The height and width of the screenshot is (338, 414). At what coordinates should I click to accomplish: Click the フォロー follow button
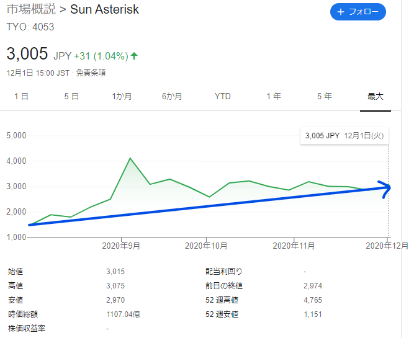point(358,12)
